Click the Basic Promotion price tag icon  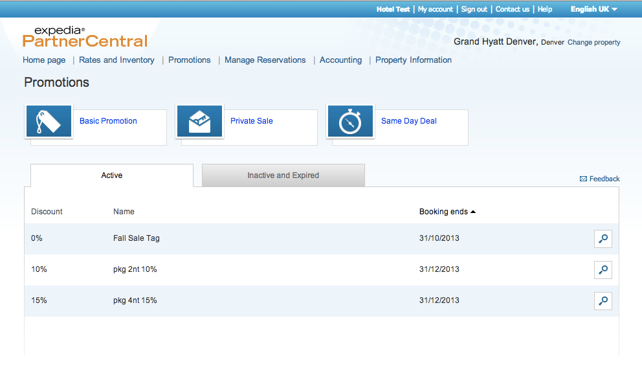click(49, 122)
